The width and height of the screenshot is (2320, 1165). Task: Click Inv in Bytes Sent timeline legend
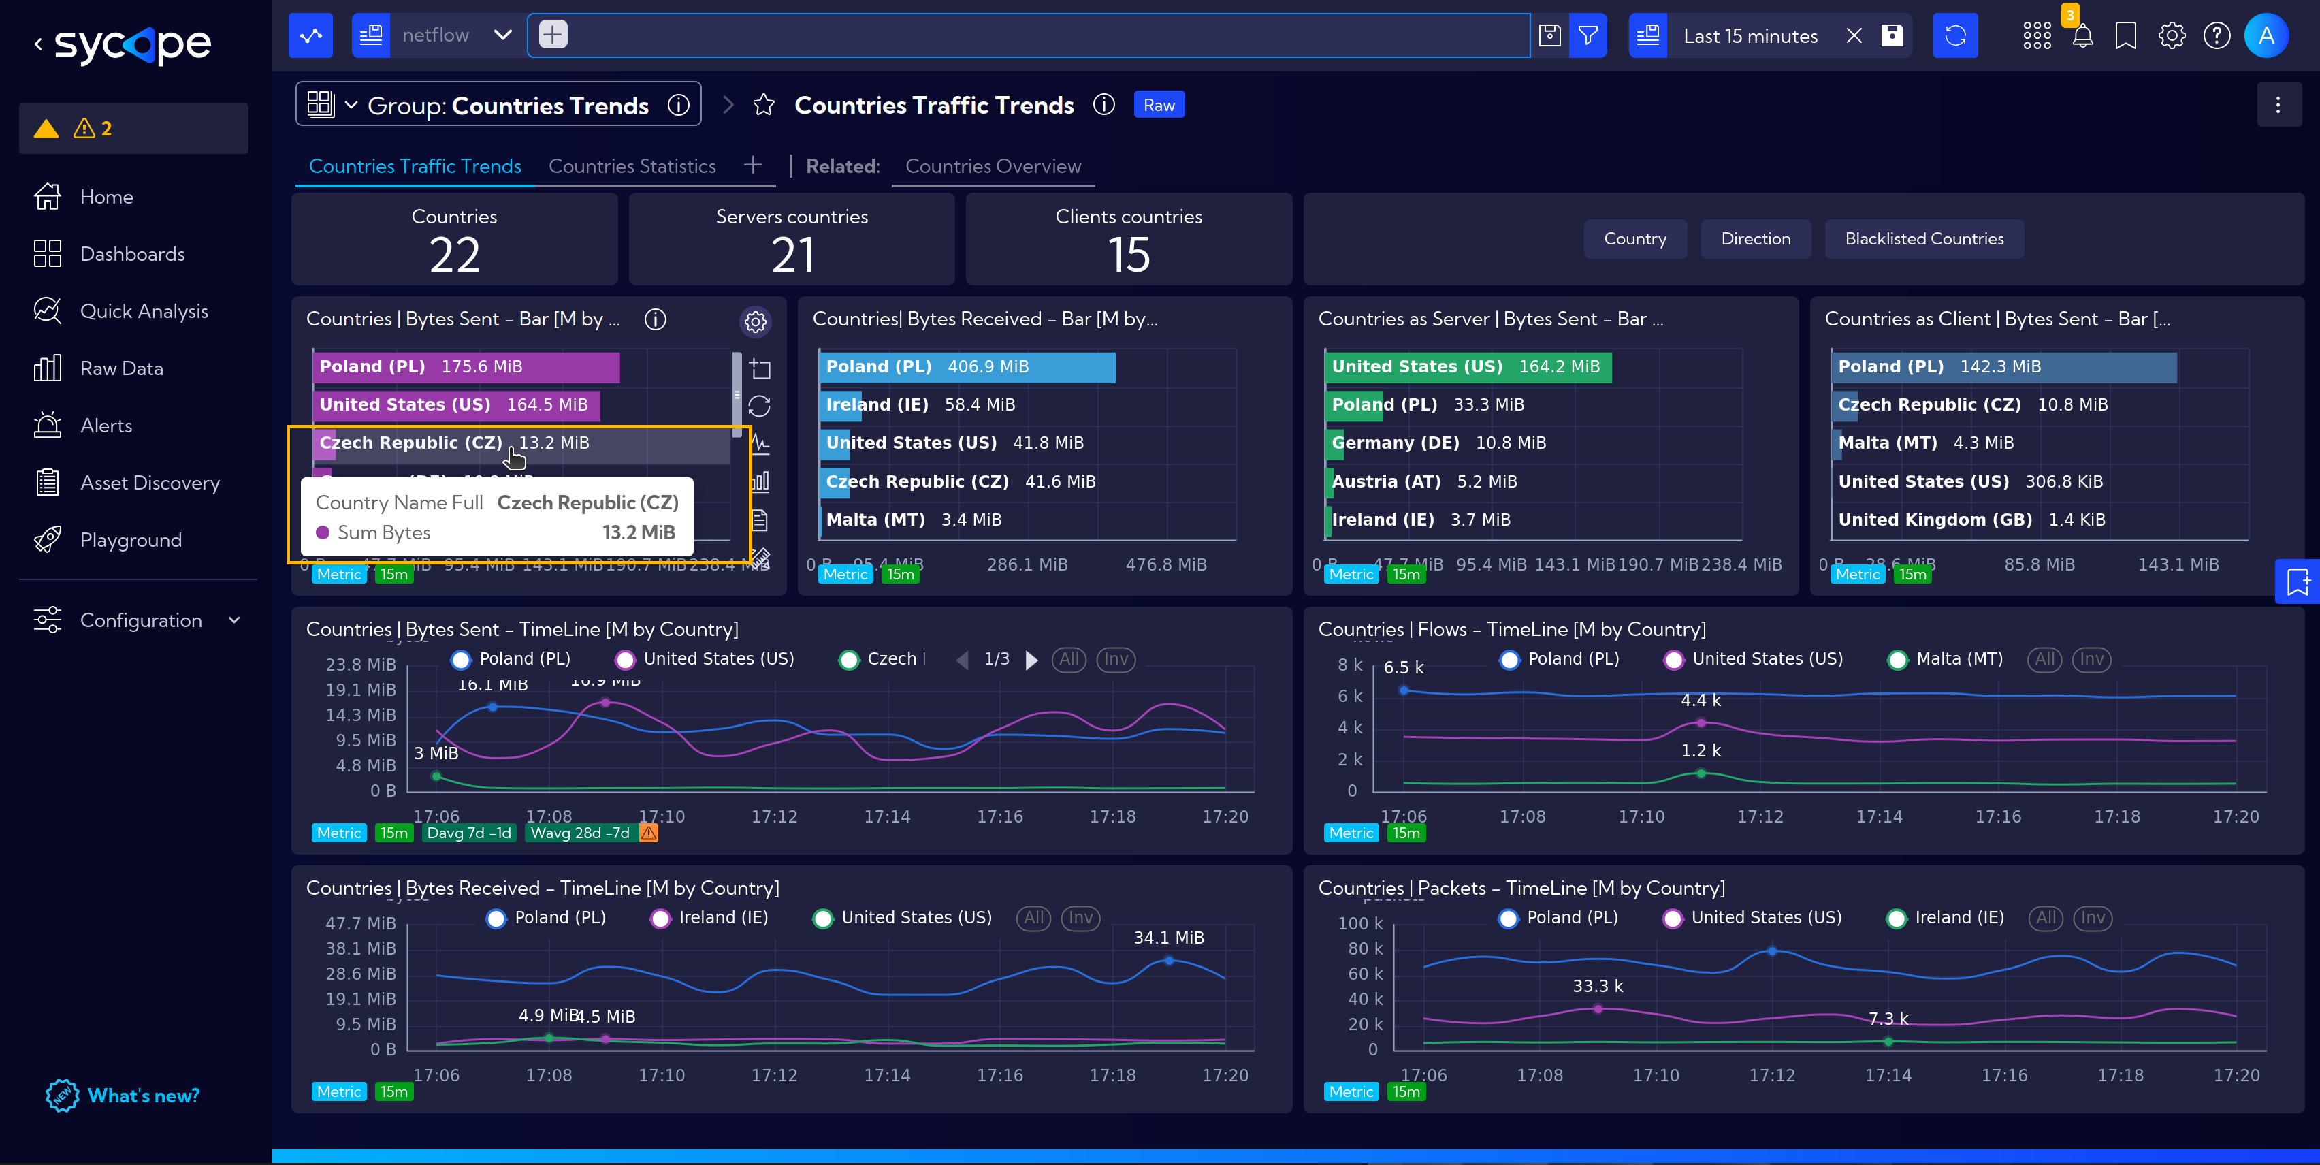(1116, 658)
